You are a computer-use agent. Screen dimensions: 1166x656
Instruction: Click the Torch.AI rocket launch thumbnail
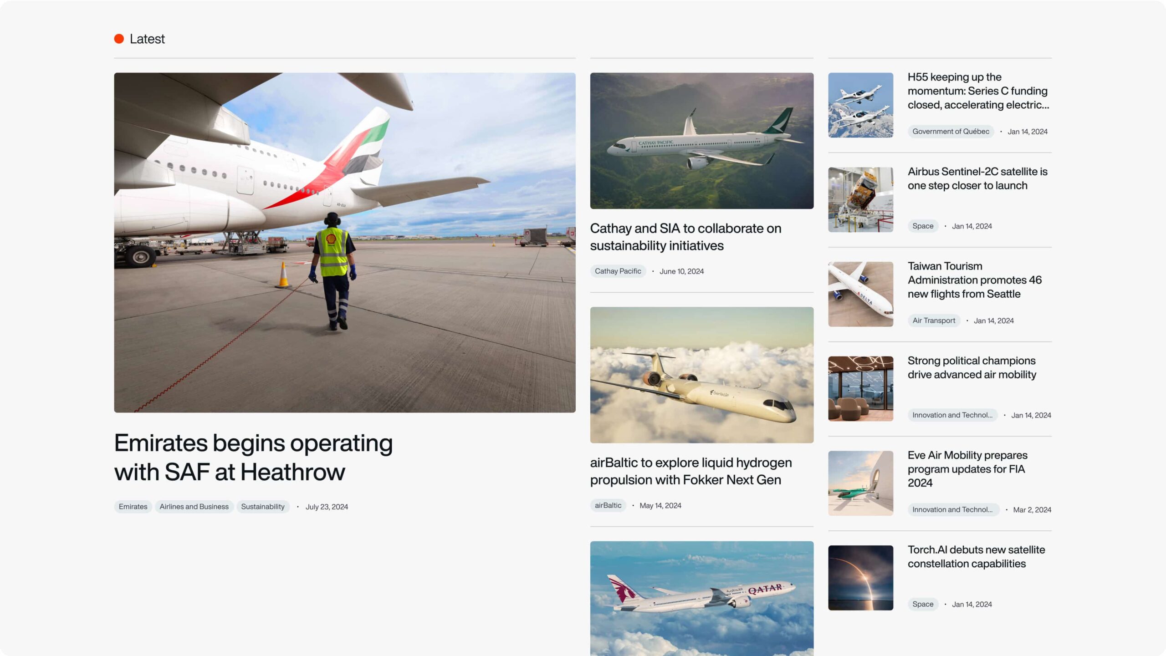[860, 578]
